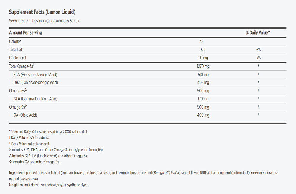296x194 pixels.
Task: Select the 1270 mg Omega-3s amount
Action: pyautogui.click(x=203, y=66)
